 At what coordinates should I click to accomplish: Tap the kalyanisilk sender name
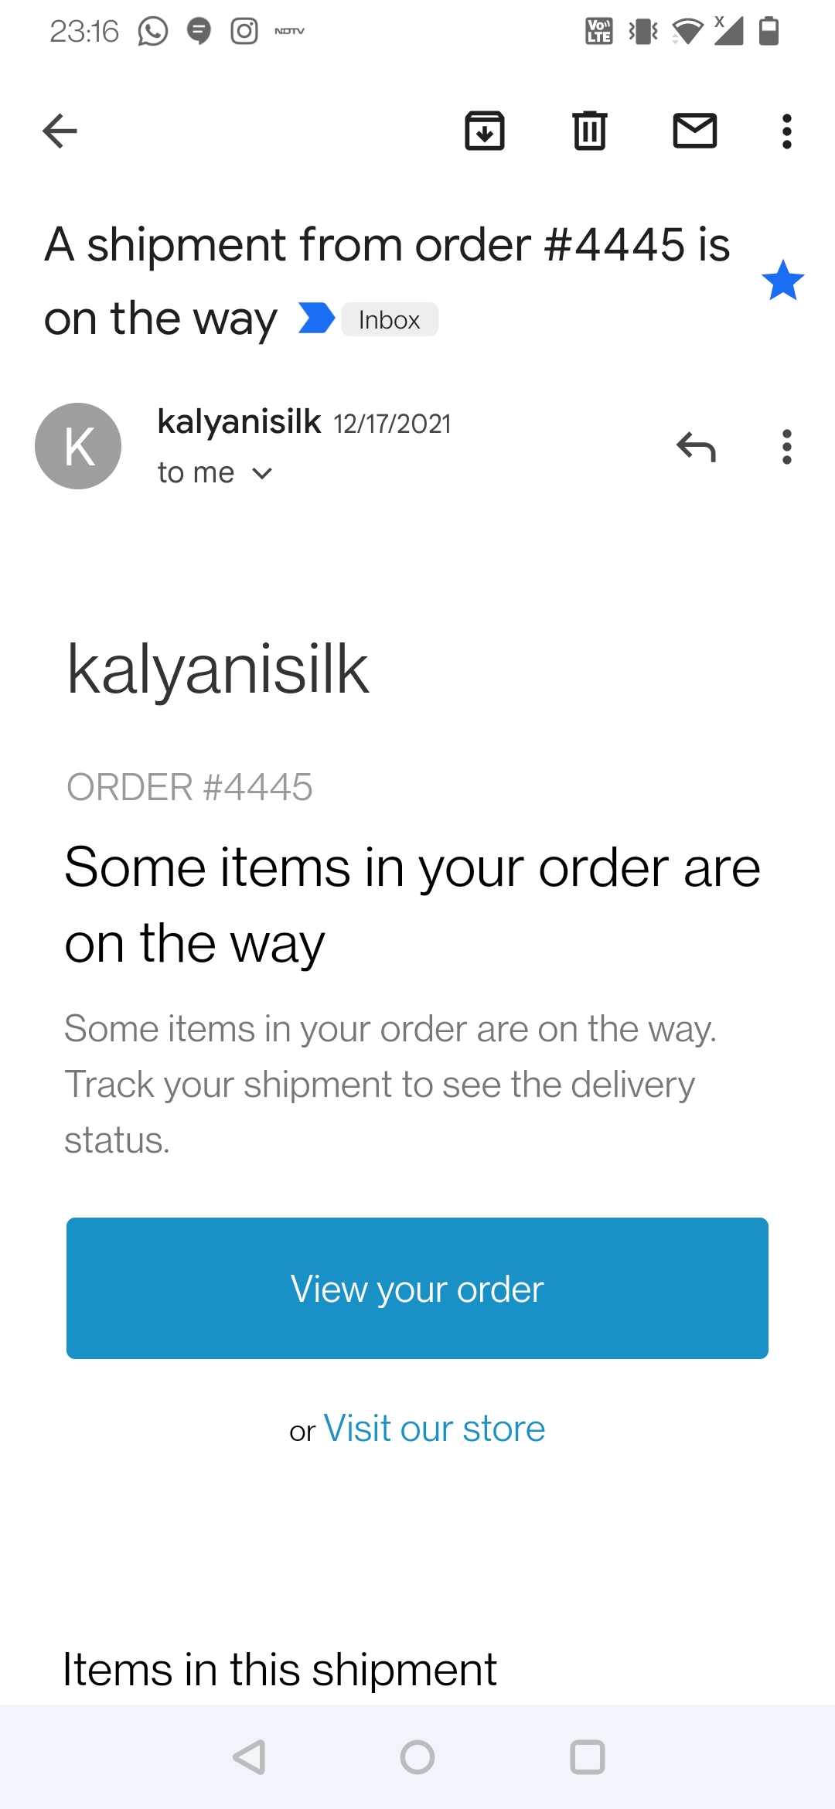pyautogui.click(x=239, y=422)
